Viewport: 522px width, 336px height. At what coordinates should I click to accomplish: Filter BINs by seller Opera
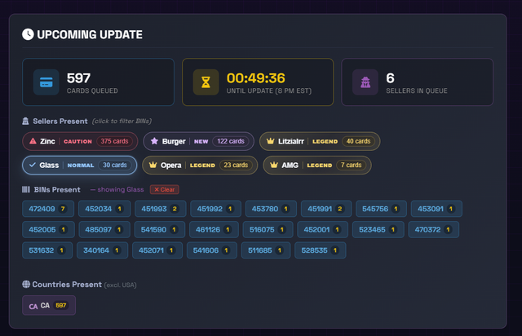(x=200, y=165)
